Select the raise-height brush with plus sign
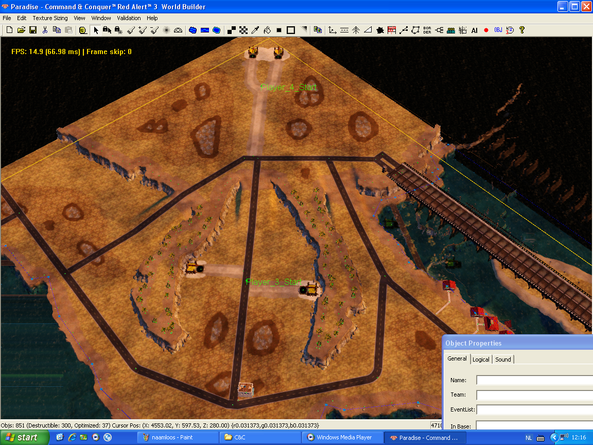The height and width of the screenshot is (445, 593). [x=143, y=30]
